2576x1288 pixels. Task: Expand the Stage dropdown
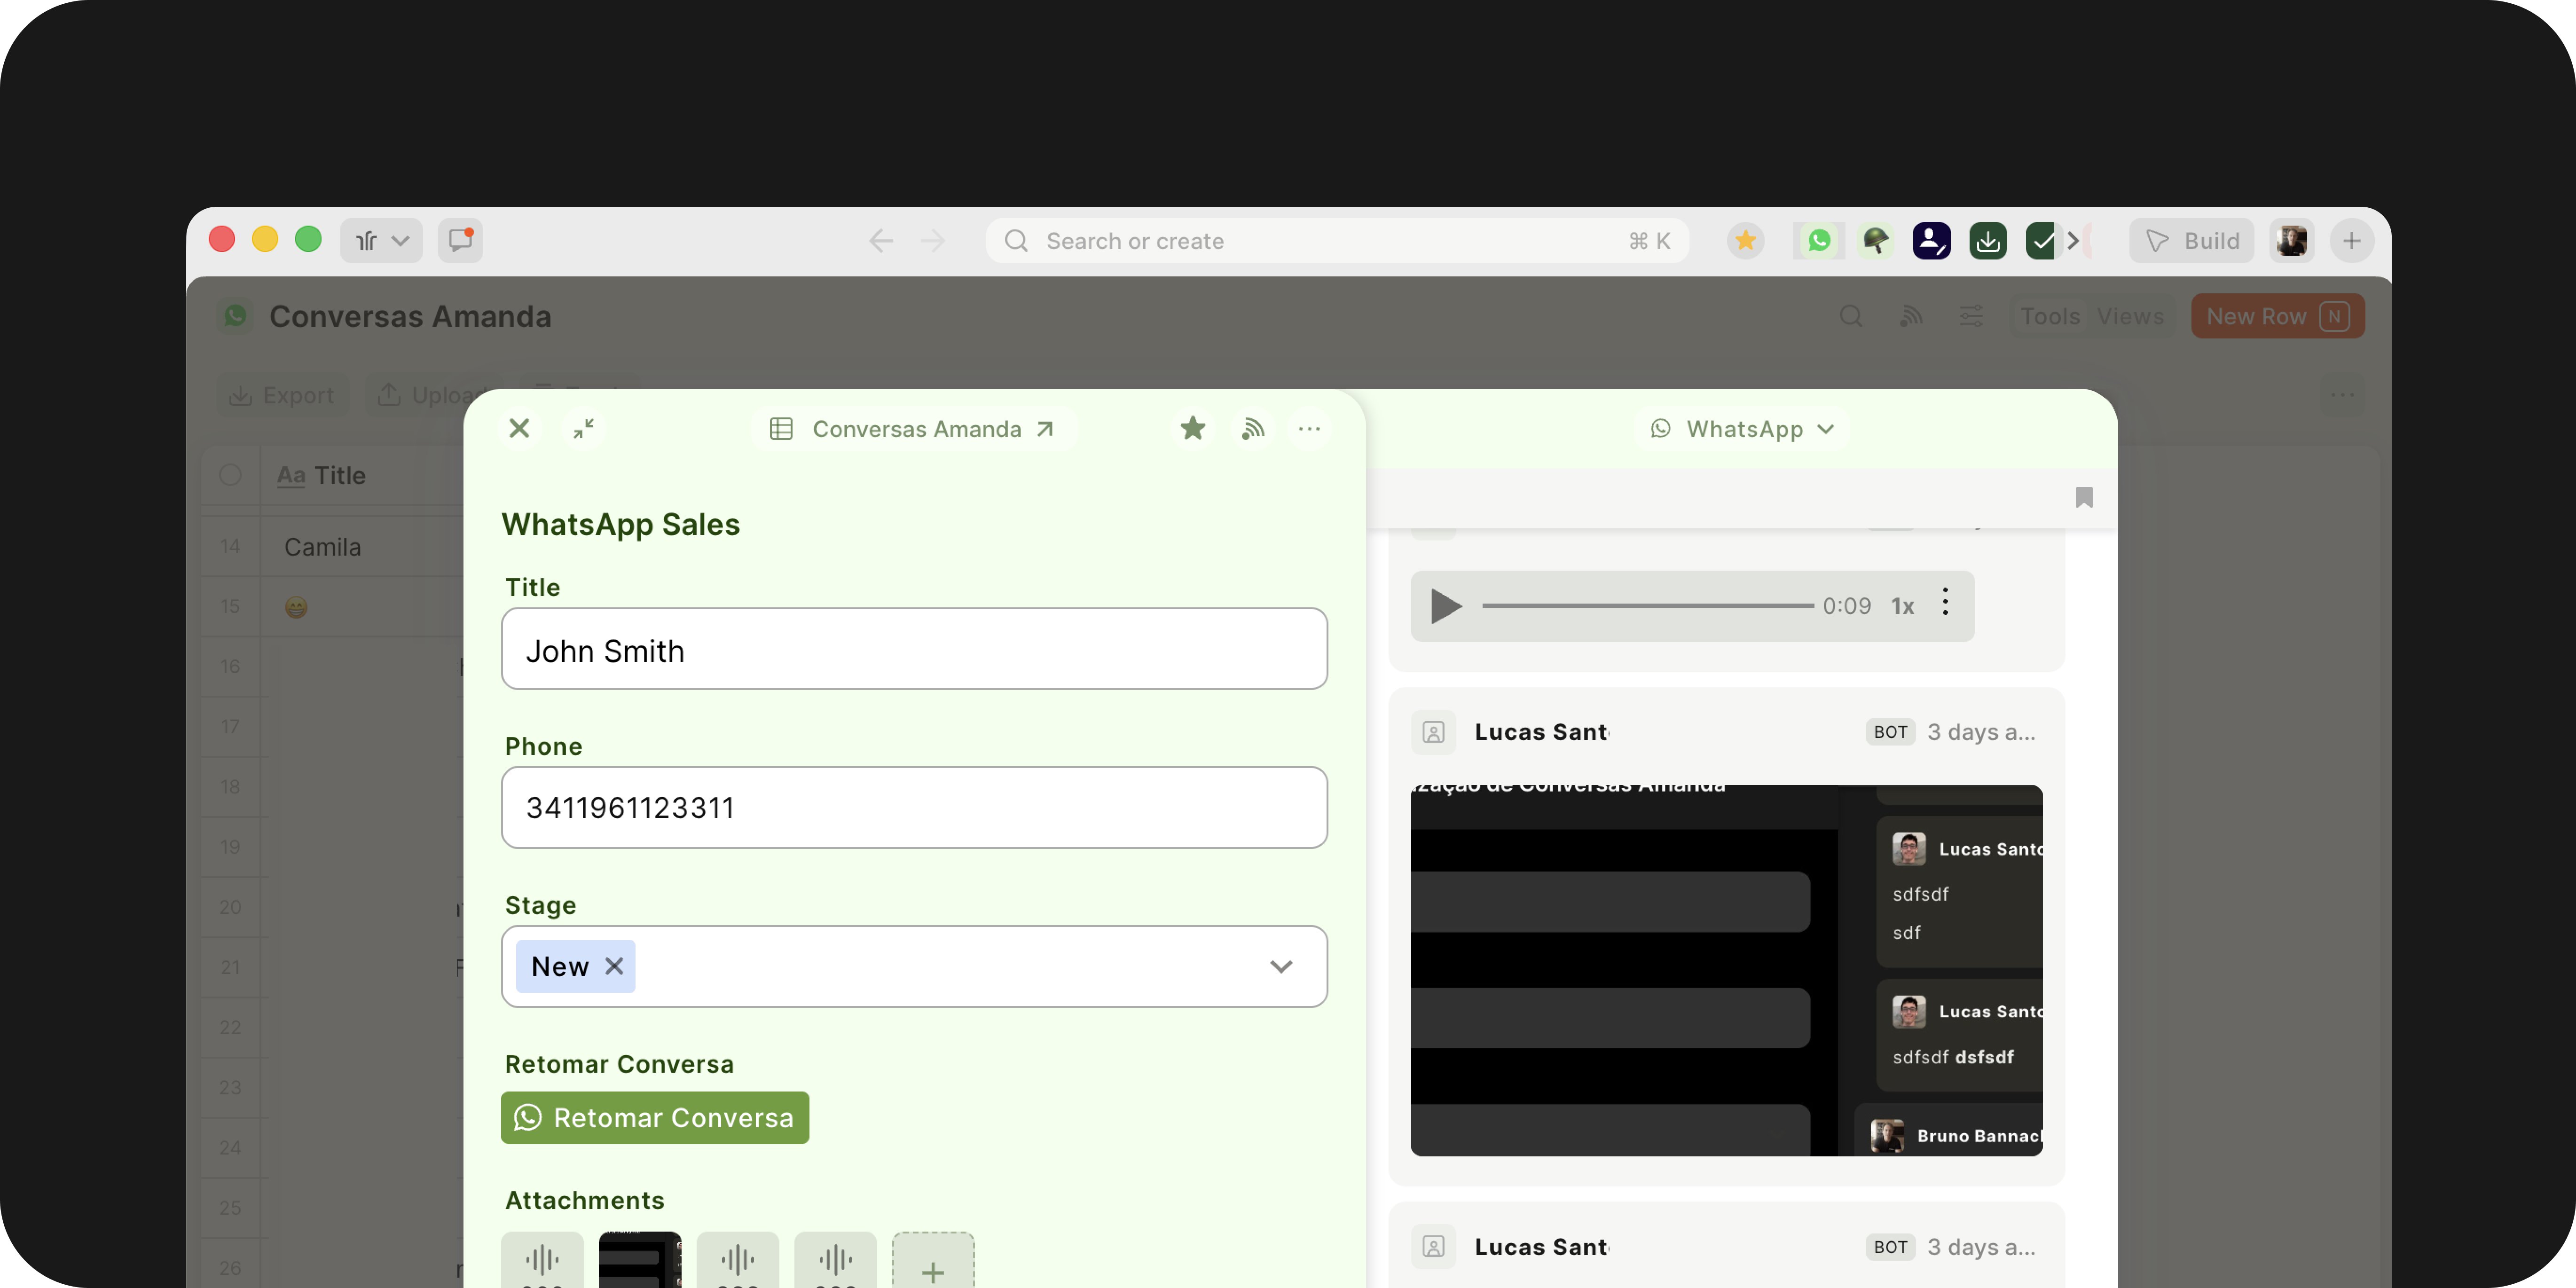(x=1281, y=966)
